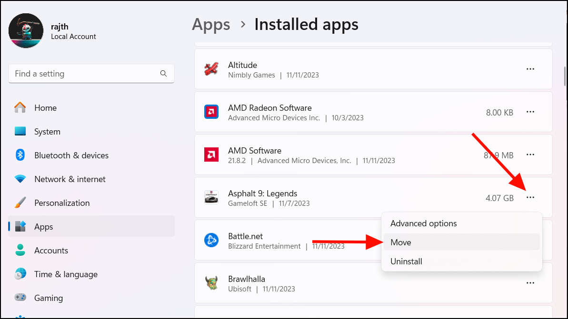Click the Personalization paintbrush icon
Viewport: 568px width, 319px height.
tap(20, 203)
